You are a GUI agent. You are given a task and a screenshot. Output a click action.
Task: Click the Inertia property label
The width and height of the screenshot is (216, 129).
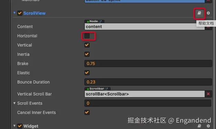coord(23,54)
